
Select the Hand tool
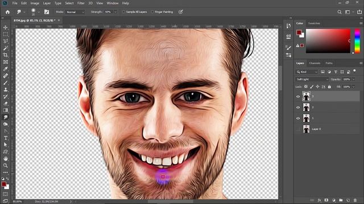pyautogui.click(x=6, y=159)
